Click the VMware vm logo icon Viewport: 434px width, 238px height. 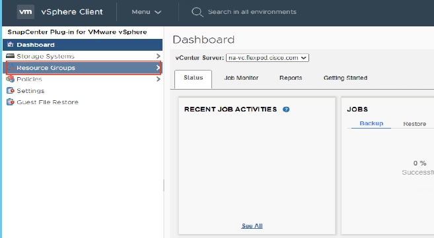(26, 12)
